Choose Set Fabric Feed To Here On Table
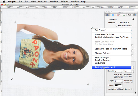The height and width of the screenshot is (96, 138). tap(111, 49)
